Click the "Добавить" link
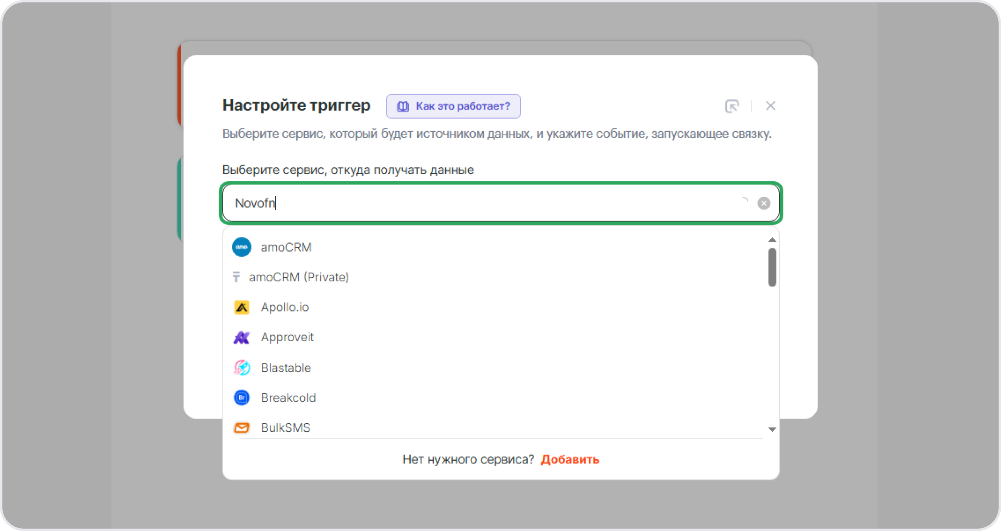 pos(570,460)
